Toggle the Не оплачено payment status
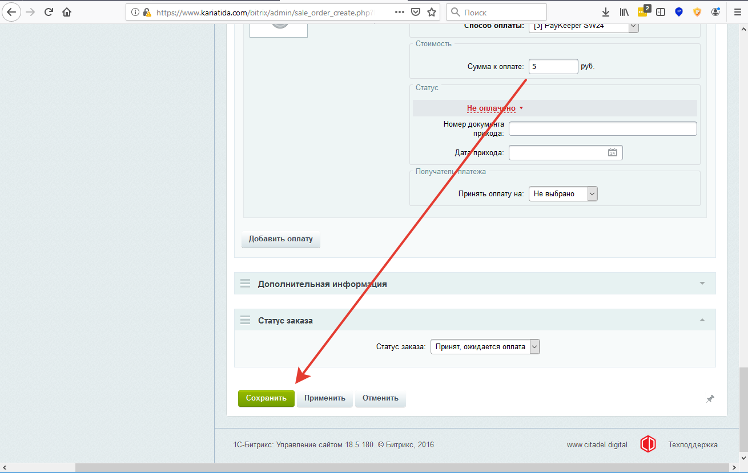 click(494, 108)
